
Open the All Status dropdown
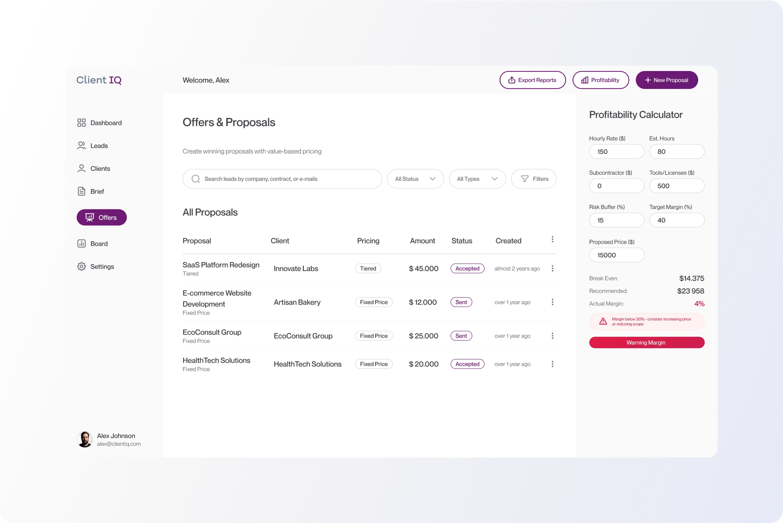(415, 178)
